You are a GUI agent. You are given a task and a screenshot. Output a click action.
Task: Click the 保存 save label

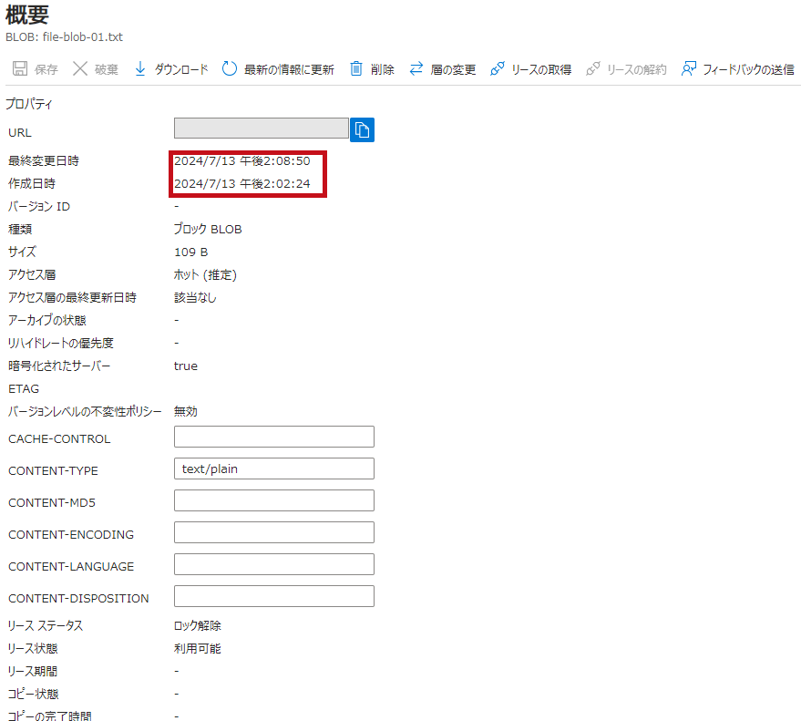[46, 69]
